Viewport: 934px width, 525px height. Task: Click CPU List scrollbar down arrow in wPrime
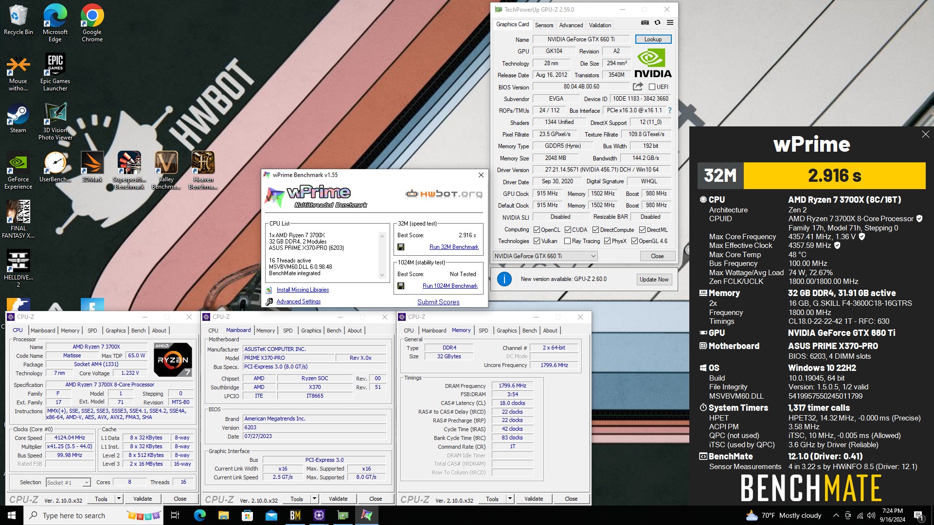pyautogui.click(x=382, y=275)
